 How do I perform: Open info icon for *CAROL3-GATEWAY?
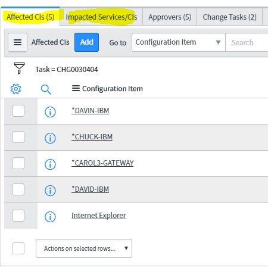click(50, 164)
